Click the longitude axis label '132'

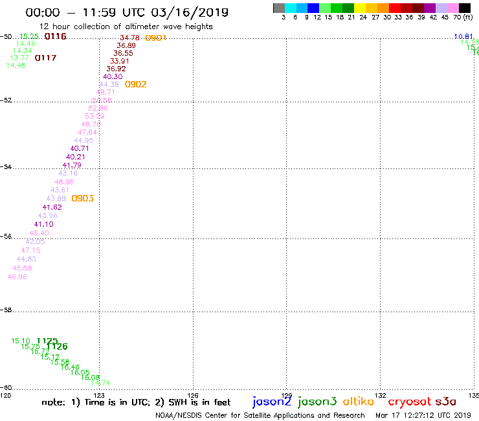[x=381, y=395]
